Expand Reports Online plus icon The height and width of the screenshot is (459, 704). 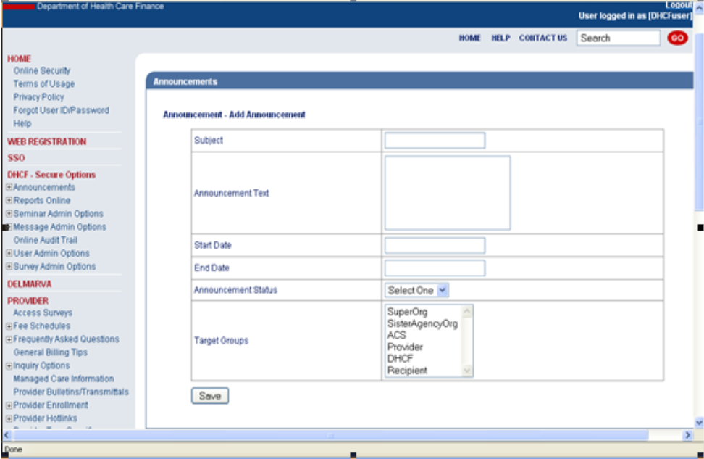click(9, 201)
